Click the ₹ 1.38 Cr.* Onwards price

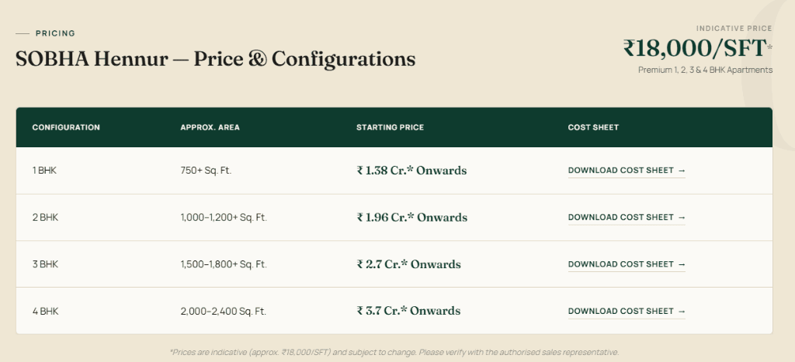pyautogui.click(x=411, y=171)
